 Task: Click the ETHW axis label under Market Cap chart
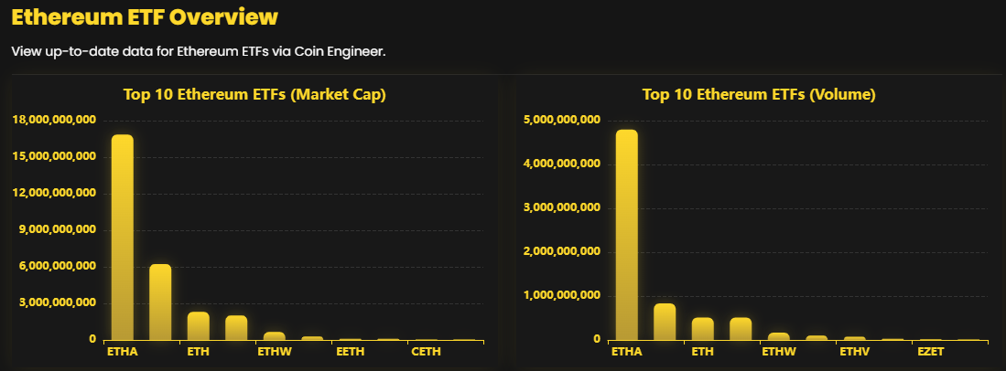pos(275,351)
